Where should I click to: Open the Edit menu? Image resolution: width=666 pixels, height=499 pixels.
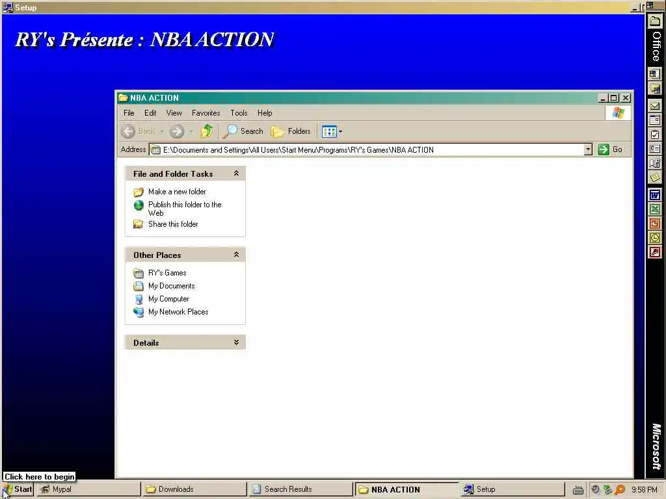[150, 113]
